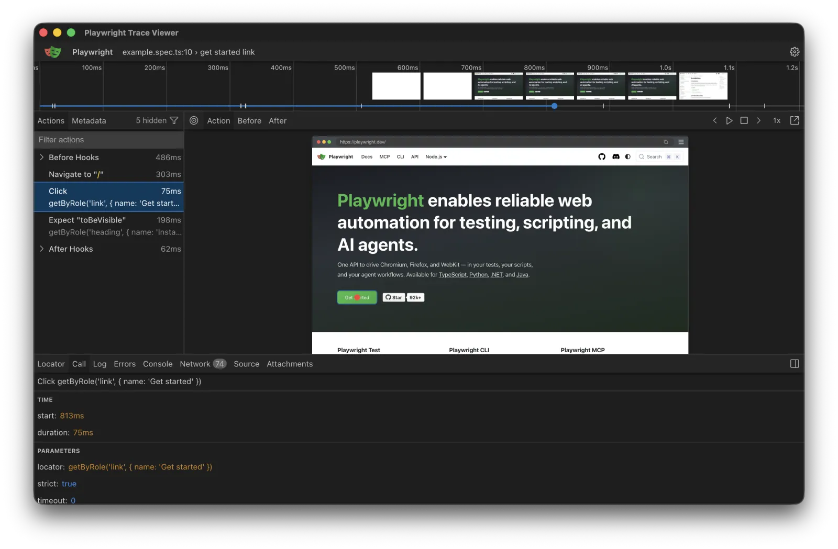
Task: Expand the Before Hooks action
Action: pyautogui.click(x=42, y=157)
